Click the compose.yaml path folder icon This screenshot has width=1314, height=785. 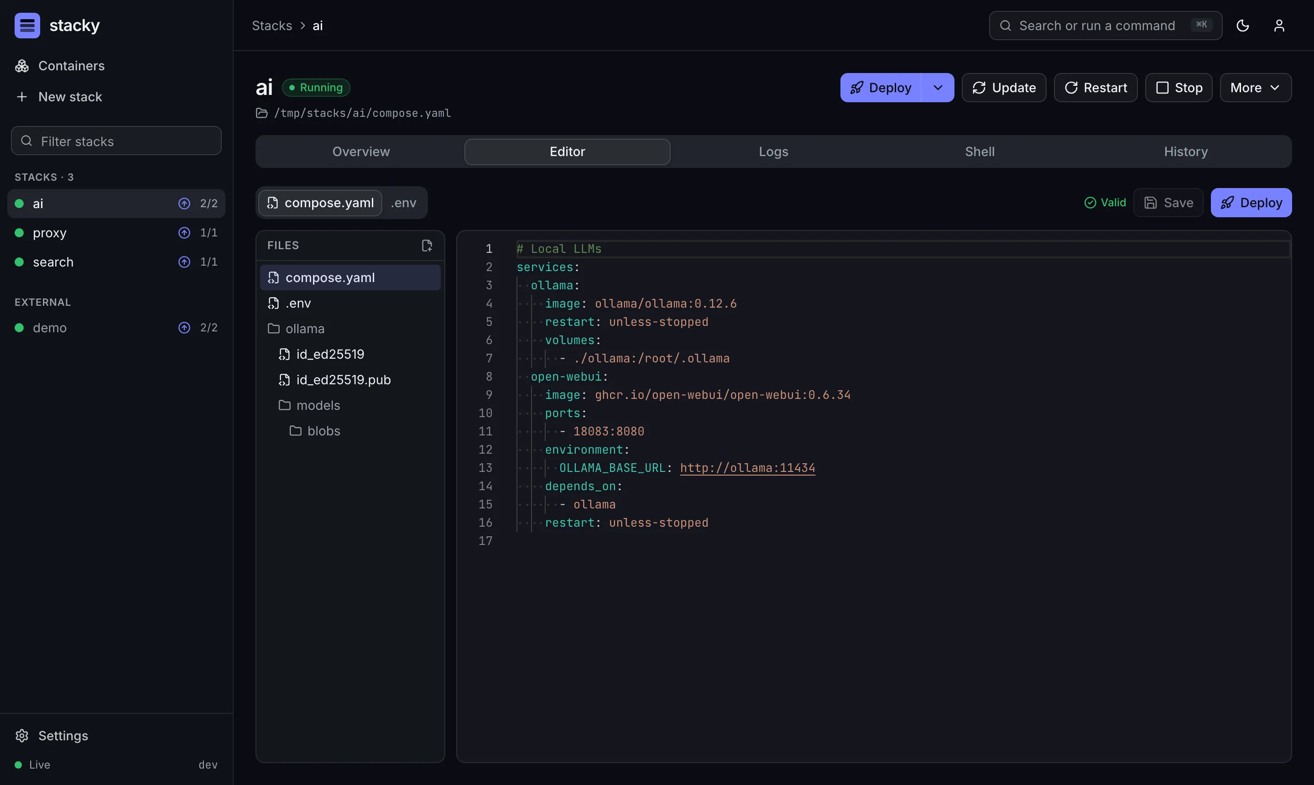click(262, 113)
